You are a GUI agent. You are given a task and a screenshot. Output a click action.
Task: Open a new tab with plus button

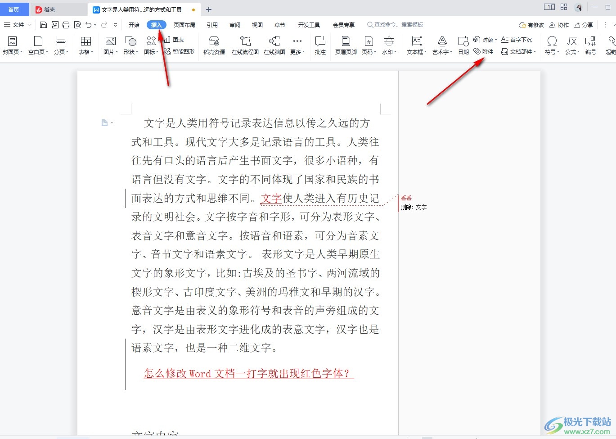[209, 9]
